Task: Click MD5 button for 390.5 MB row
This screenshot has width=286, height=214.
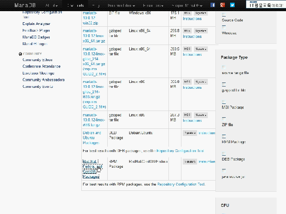Action: [187, 49]
